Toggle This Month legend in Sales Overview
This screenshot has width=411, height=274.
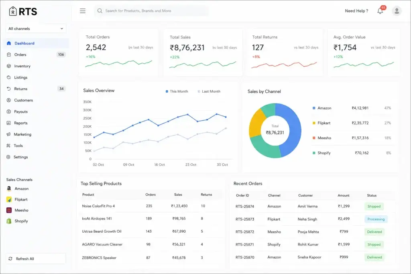[x=177, y=91]
